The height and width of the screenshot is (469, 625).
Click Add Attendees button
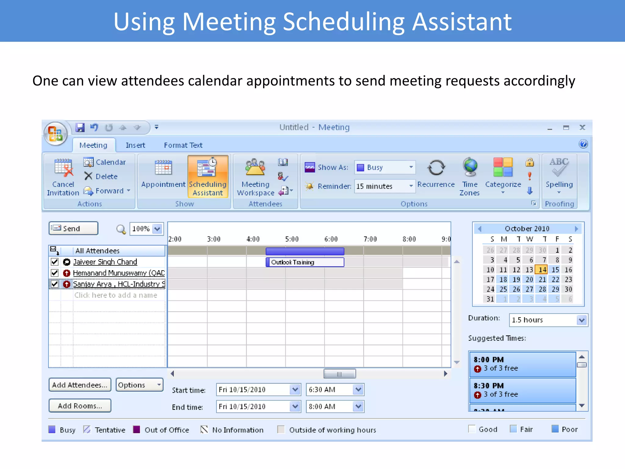(80, 385)
